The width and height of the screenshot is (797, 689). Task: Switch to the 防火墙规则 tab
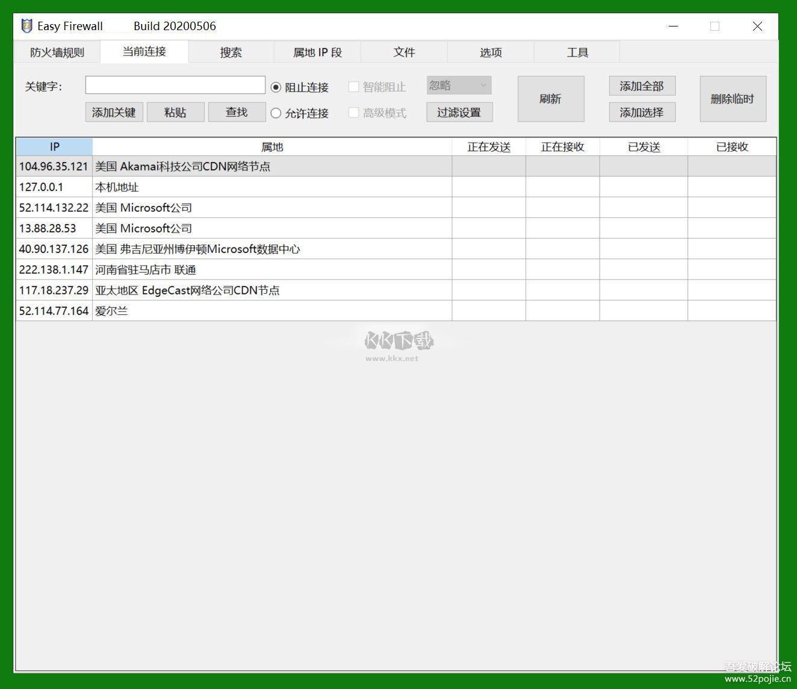click(58, 52)
